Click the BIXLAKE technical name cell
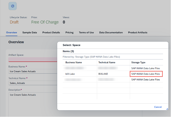 click(103, 74)
